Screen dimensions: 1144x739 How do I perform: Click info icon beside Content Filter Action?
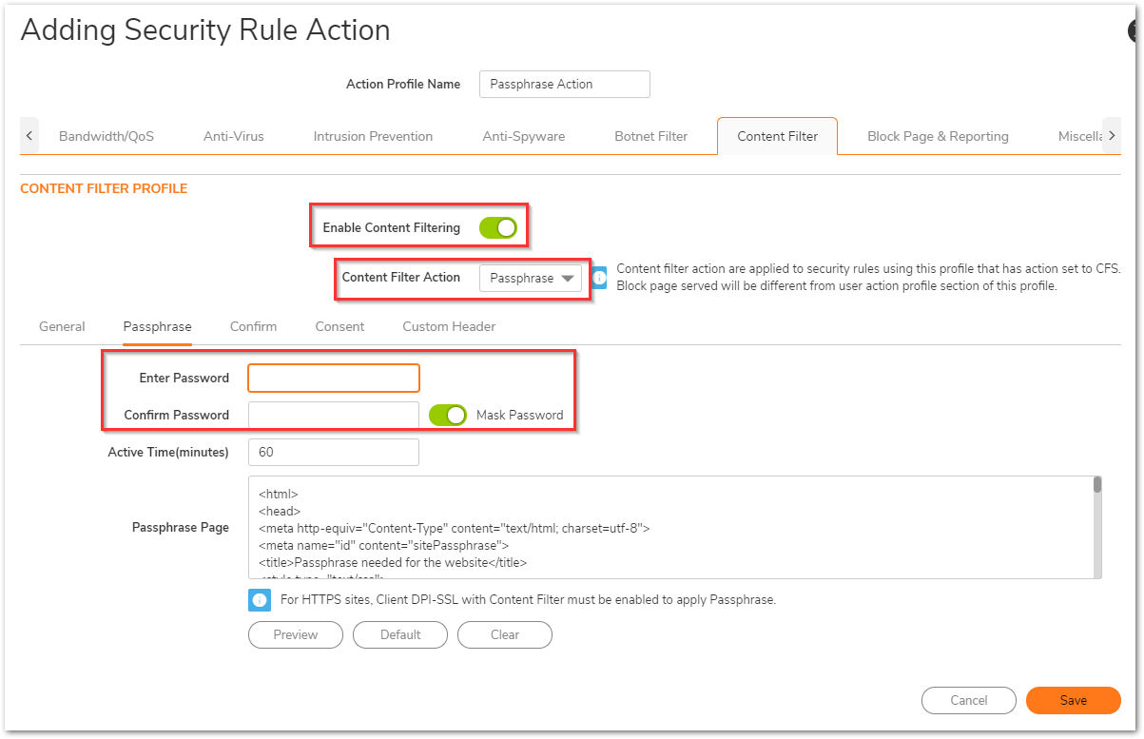tap(599, 278)
